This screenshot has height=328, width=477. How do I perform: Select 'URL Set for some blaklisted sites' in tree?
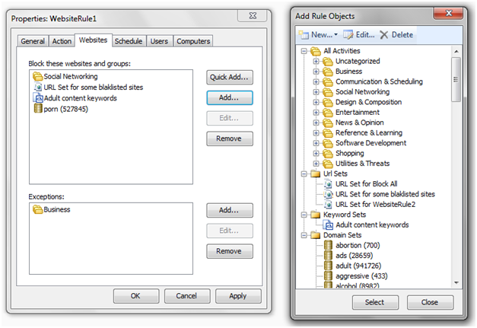385,194
